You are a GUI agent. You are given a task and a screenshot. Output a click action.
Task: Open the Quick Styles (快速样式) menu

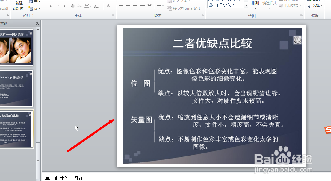click(269, 5)
